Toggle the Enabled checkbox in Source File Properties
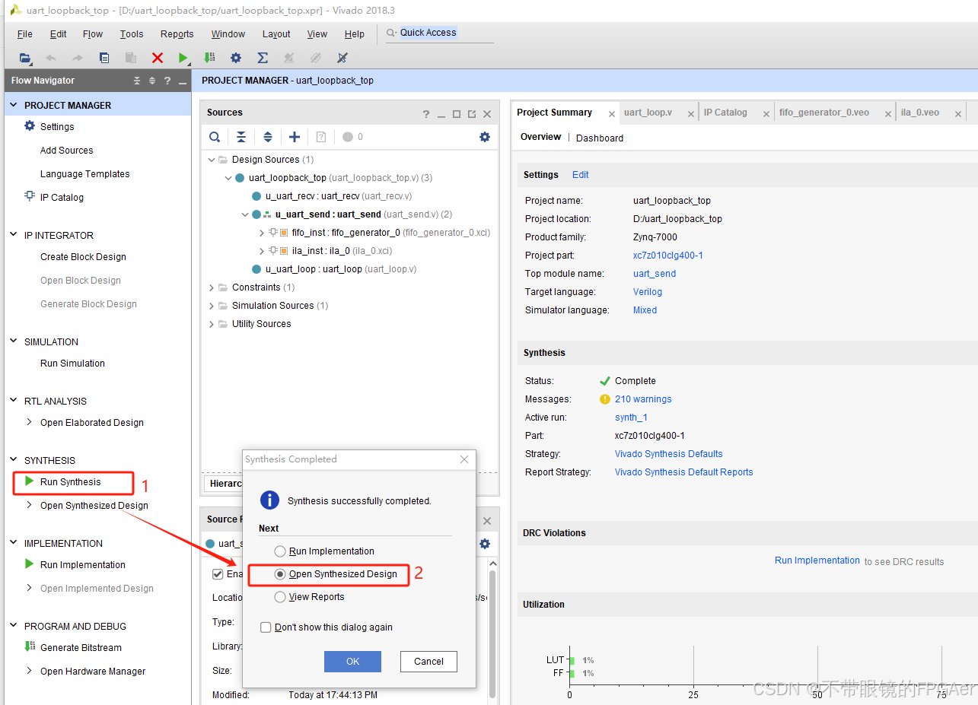This screenshot has width=978, height=705. (218, 574)
